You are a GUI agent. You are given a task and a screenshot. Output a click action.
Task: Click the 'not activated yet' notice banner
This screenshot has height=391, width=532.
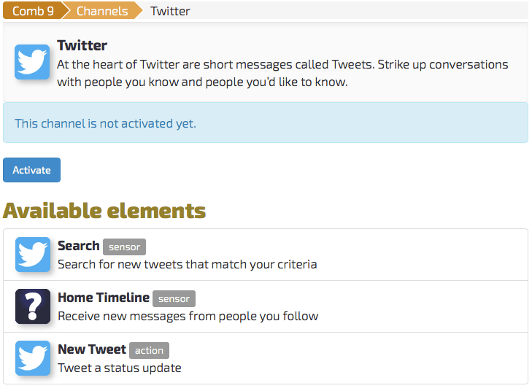click(x=266, y=123)
